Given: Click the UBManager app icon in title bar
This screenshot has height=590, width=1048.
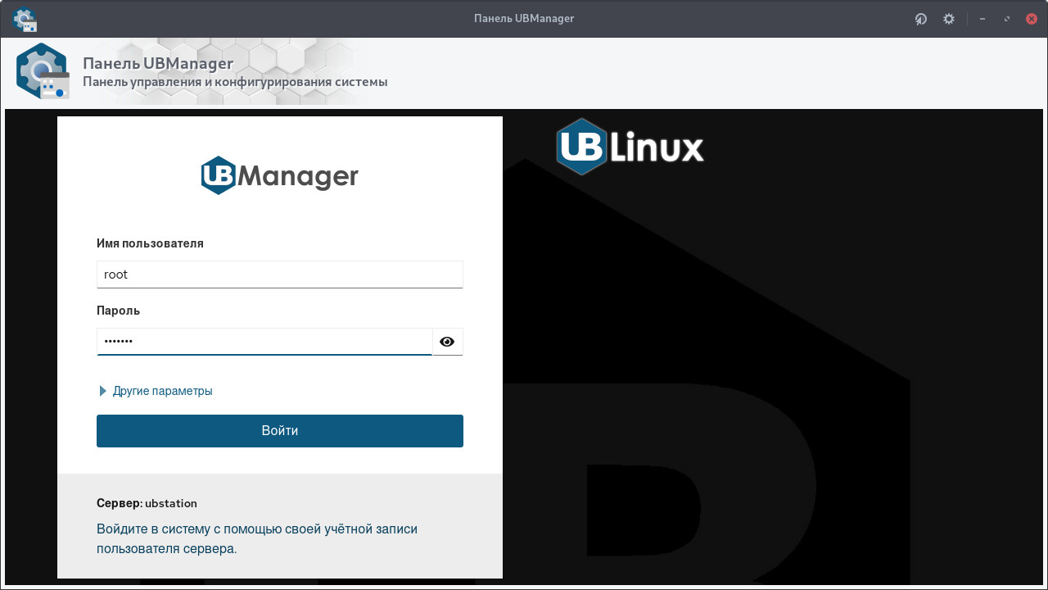Looking at the screenshot, I should [25, 19].
